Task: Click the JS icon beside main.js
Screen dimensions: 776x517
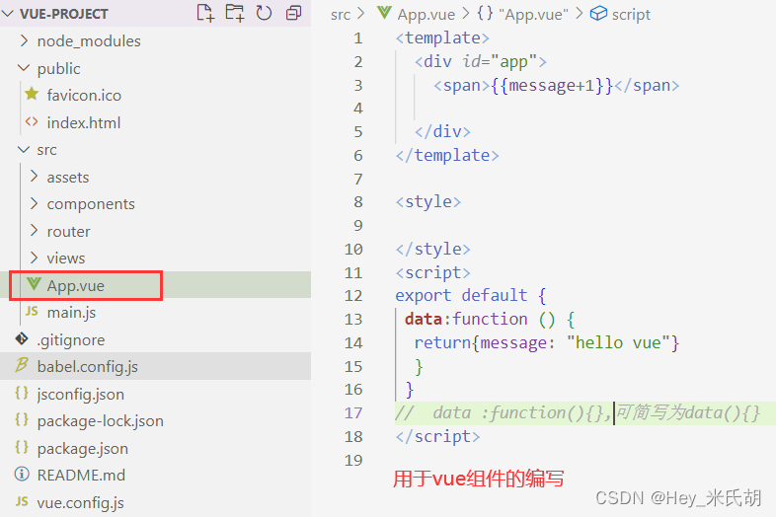Action: pyautogui.click(x=32, y=311)
